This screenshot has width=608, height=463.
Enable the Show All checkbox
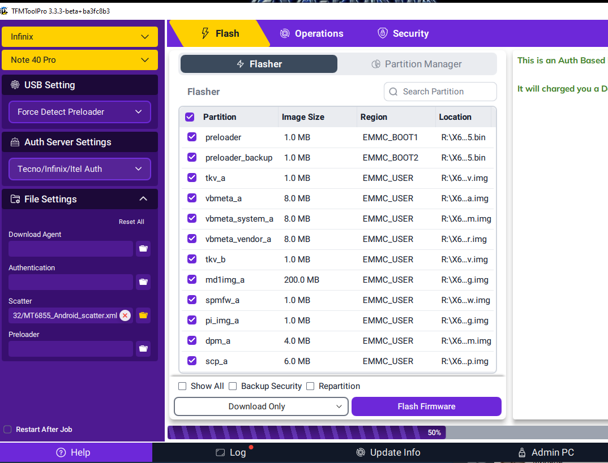pos(182,386)
